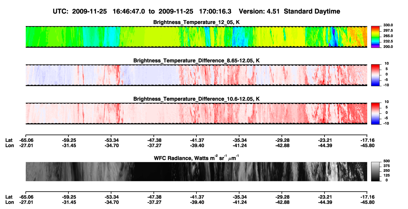The image size is (408, 209).
Task: Click the 8.65-12.05 difference image strip
Action: 196,75
